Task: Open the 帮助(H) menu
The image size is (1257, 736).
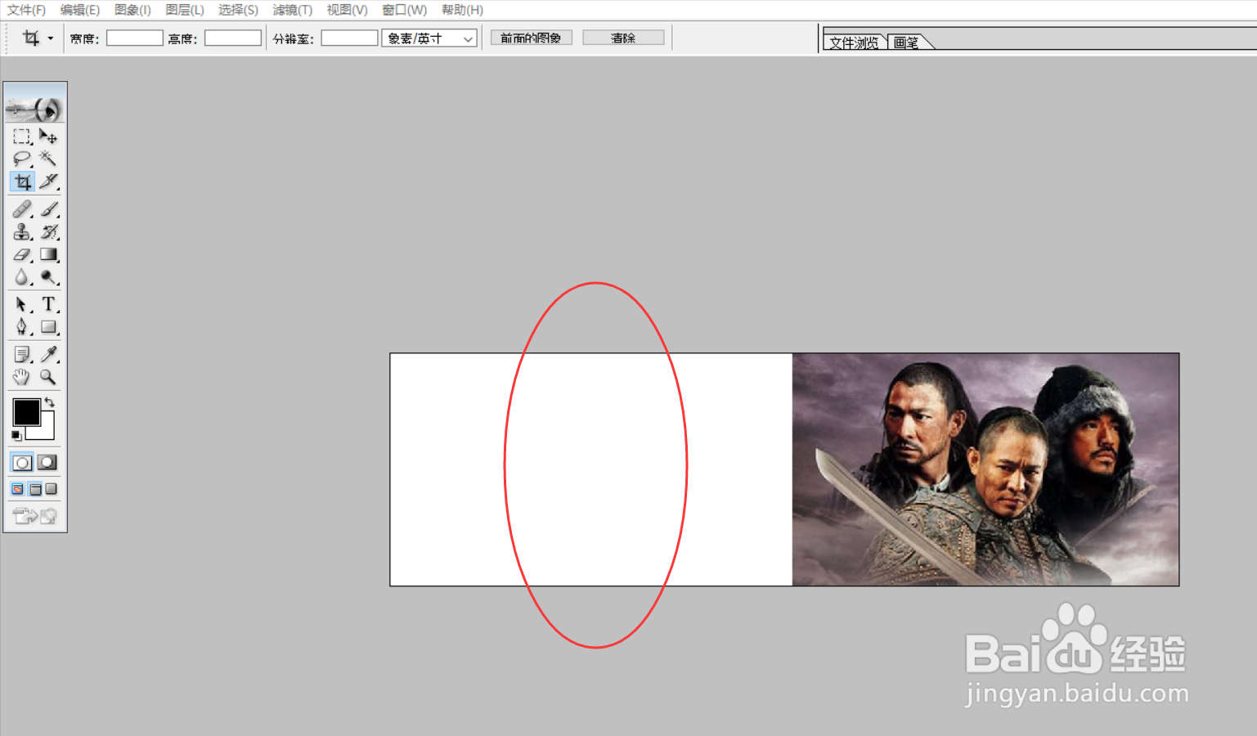Action: 462,10
